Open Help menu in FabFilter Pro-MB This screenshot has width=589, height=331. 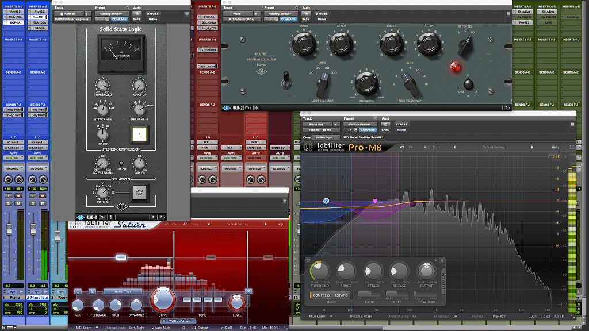[x=555, y=147]
